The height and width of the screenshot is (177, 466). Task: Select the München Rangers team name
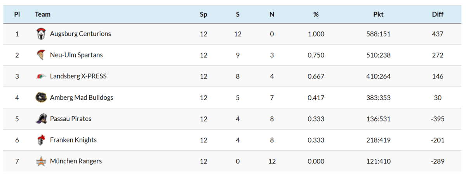[x=76, y=161]
